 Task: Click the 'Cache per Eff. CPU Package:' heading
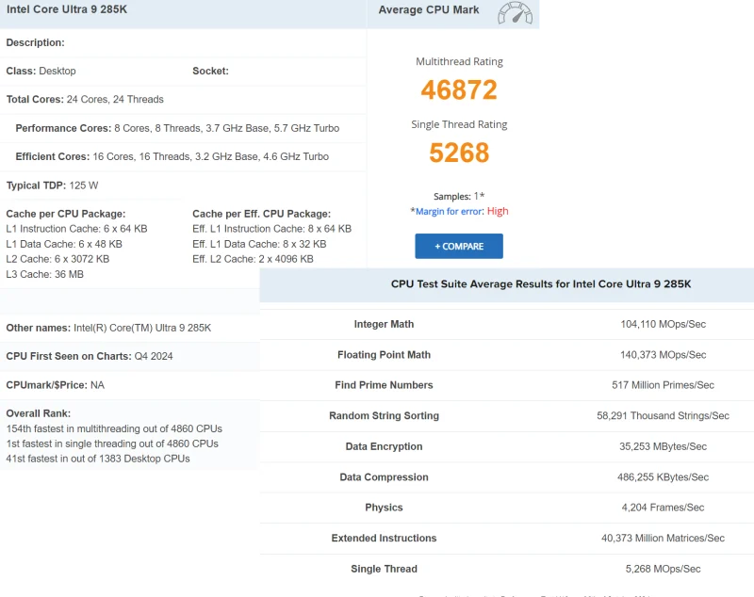(262, 214)
